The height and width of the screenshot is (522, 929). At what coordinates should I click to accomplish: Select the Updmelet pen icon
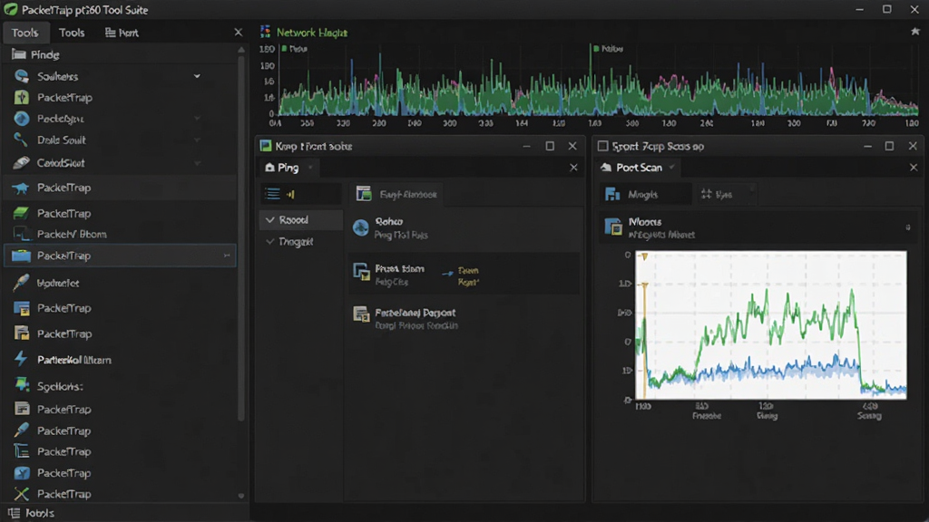pos(22,283)
